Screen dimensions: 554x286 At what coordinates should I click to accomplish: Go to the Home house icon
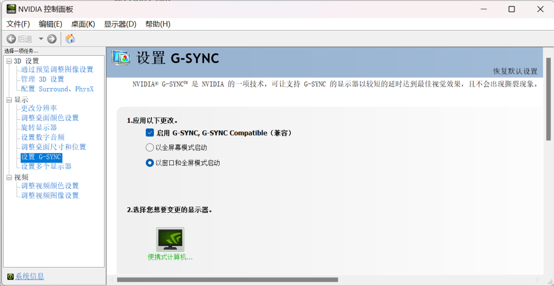click(70, 38)
